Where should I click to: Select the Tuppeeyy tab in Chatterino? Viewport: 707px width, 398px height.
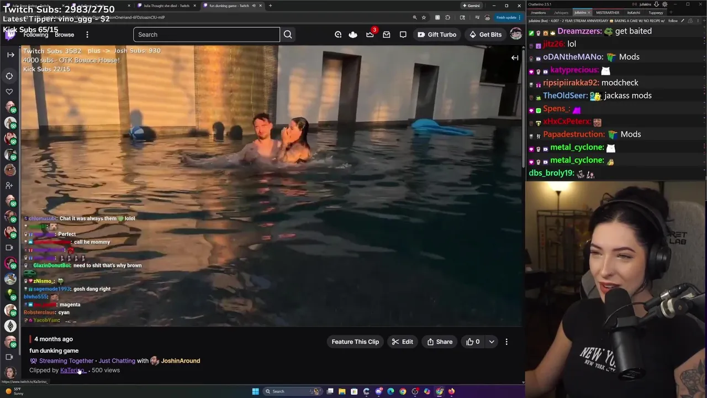(656, 12)
